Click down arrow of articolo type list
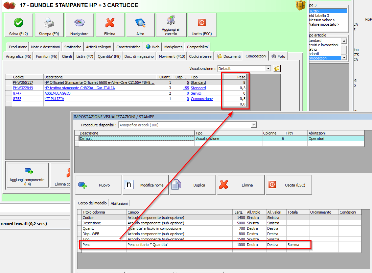Viewport: 372px width, 273px height. [344, 57]
